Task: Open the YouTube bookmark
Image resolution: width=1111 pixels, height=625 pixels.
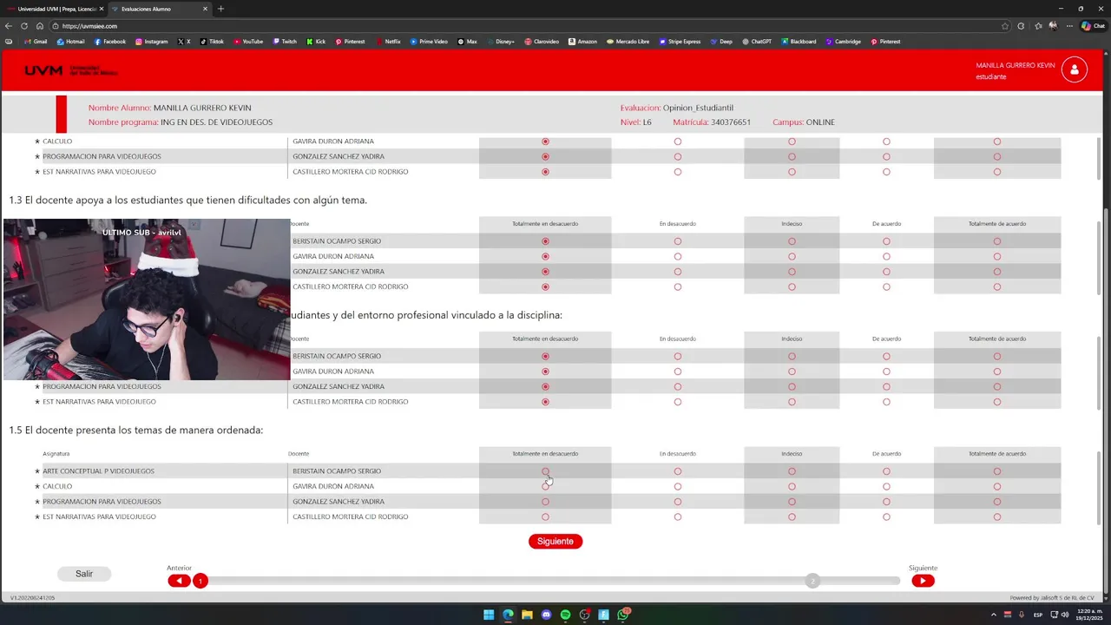Action: click(x=248, y=42)
